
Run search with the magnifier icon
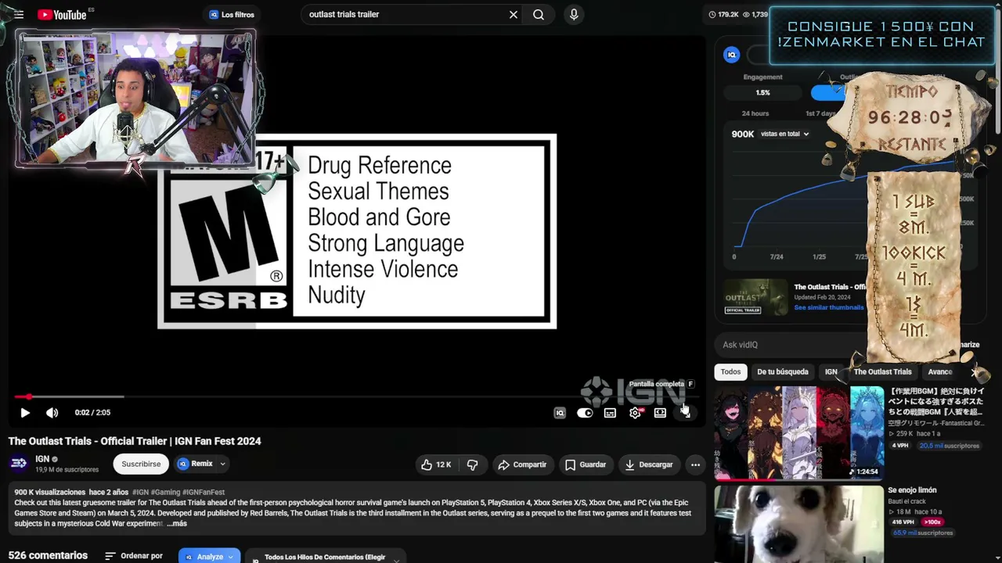539,14
